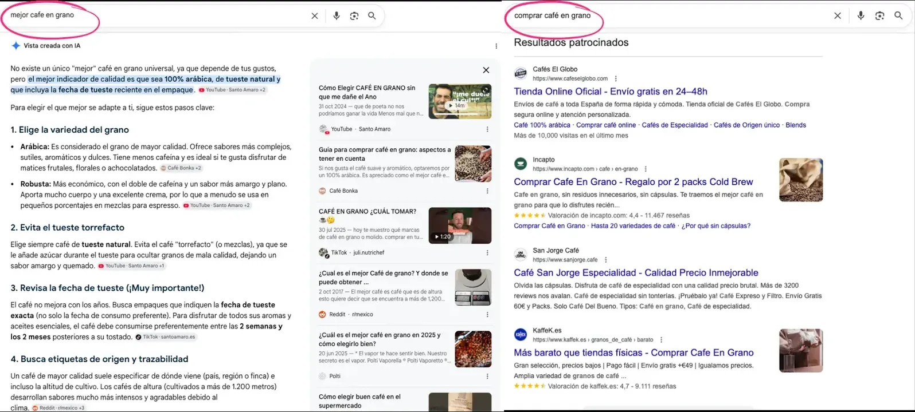Open 'Más barato que tiendas físicas' link

(x=634, y=353)
